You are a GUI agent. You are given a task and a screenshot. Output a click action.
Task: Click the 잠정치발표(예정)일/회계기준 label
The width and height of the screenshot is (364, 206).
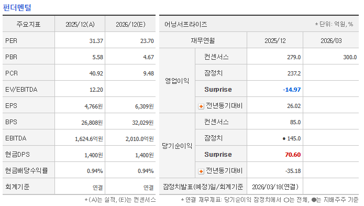[203, 187]
